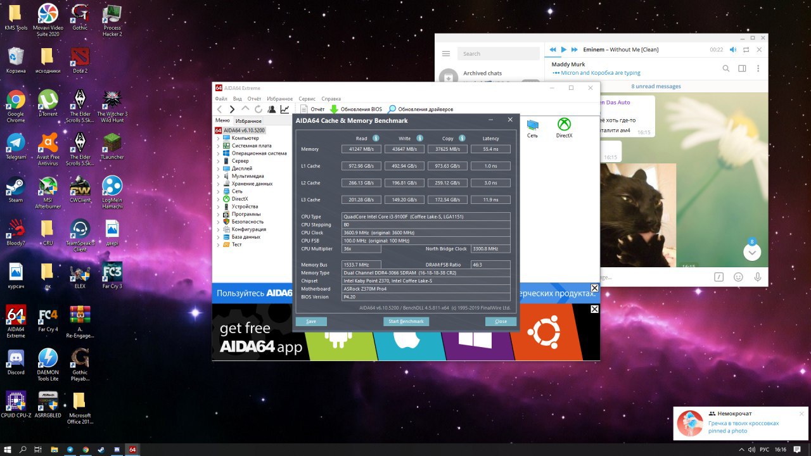811x456 pixels.
Task: Close the Пользуйтесь AIDA64 ad banner
Action: click(x=594, y=288)
